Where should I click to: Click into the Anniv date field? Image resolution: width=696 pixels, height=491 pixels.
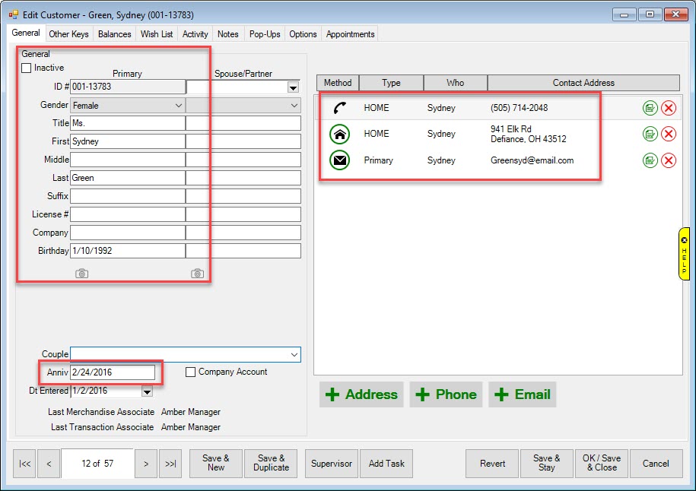point(112,372)
